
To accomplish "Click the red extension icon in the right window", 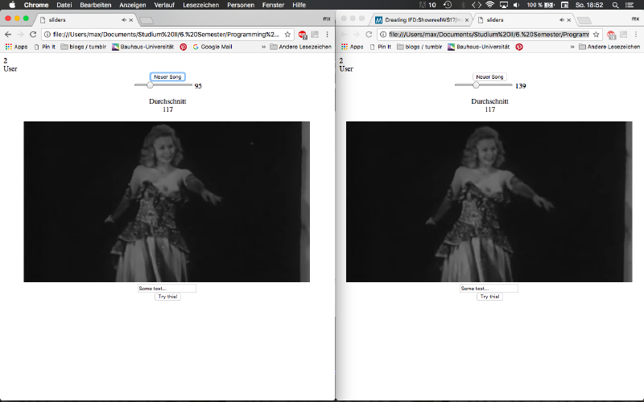I will (612, 35).
